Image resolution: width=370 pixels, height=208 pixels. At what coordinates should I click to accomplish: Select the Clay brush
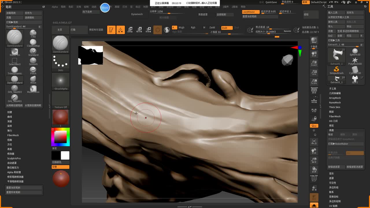(x=33, y=34)
